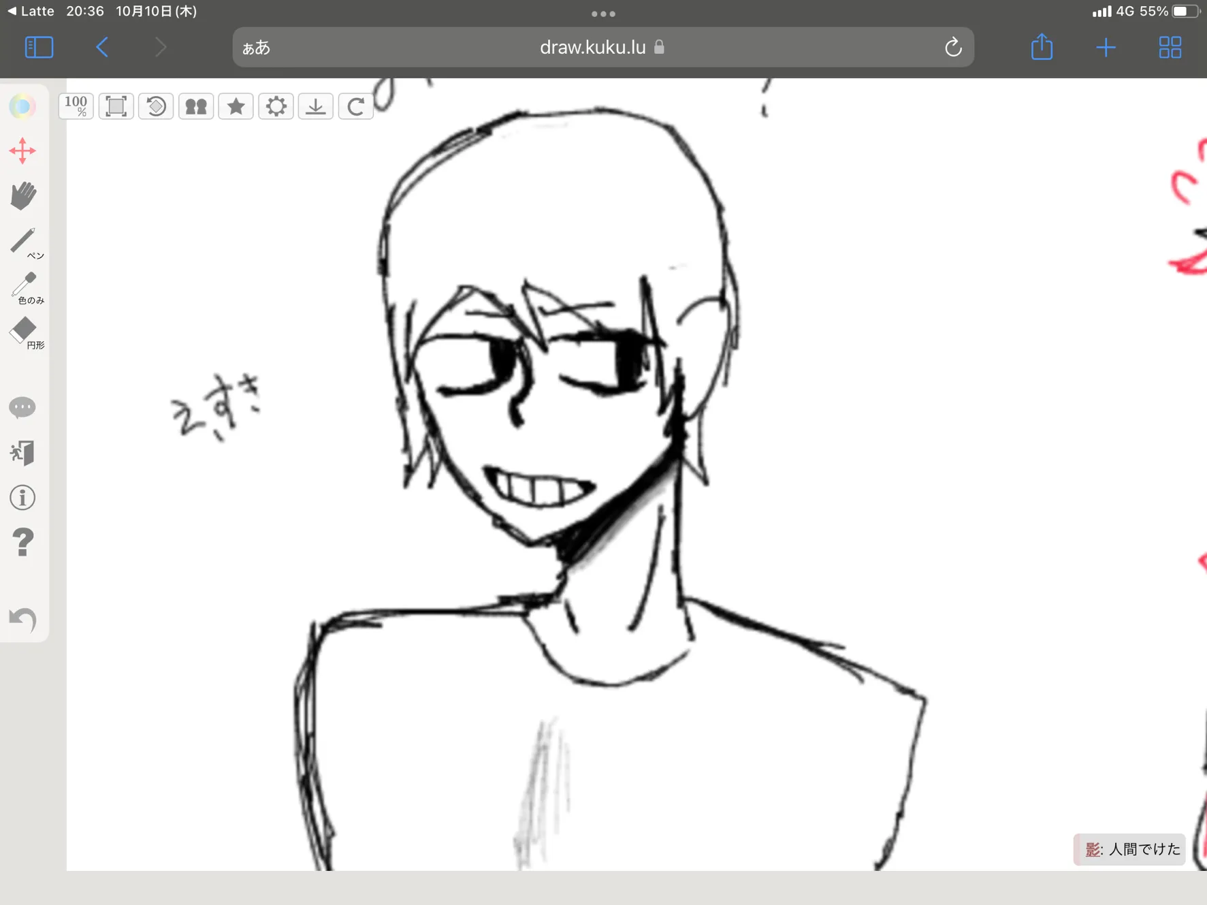
Task: Show the Safari tab overview grid
Action: [1170, 47]
